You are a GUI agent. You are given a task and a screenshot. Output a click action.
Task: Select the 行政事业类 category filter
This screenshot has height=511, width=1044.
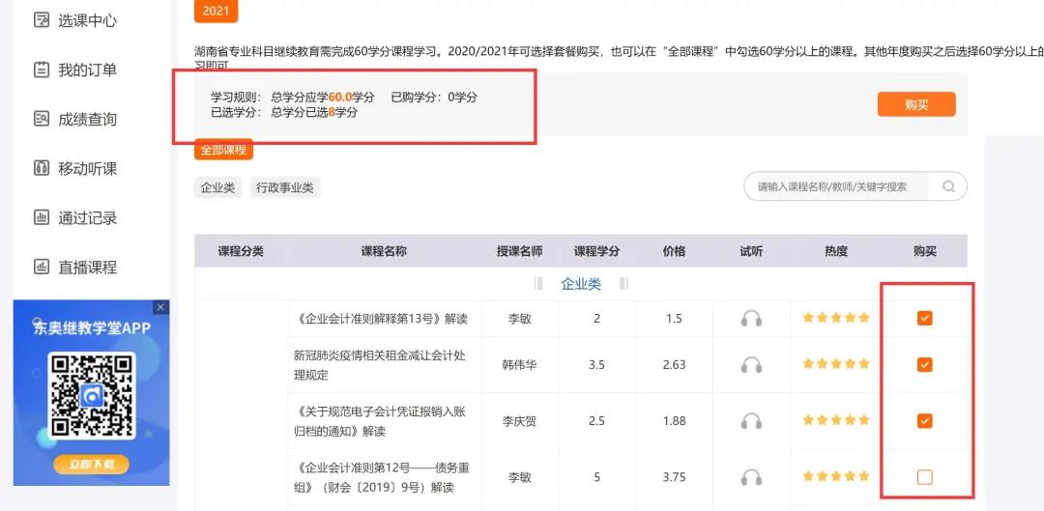284,188
